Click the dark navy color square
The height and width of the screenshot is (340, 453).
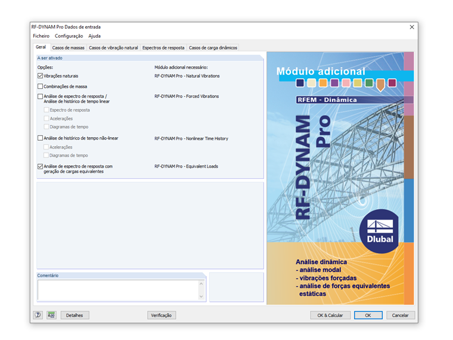pyautogui.click(x=300, y=83)
